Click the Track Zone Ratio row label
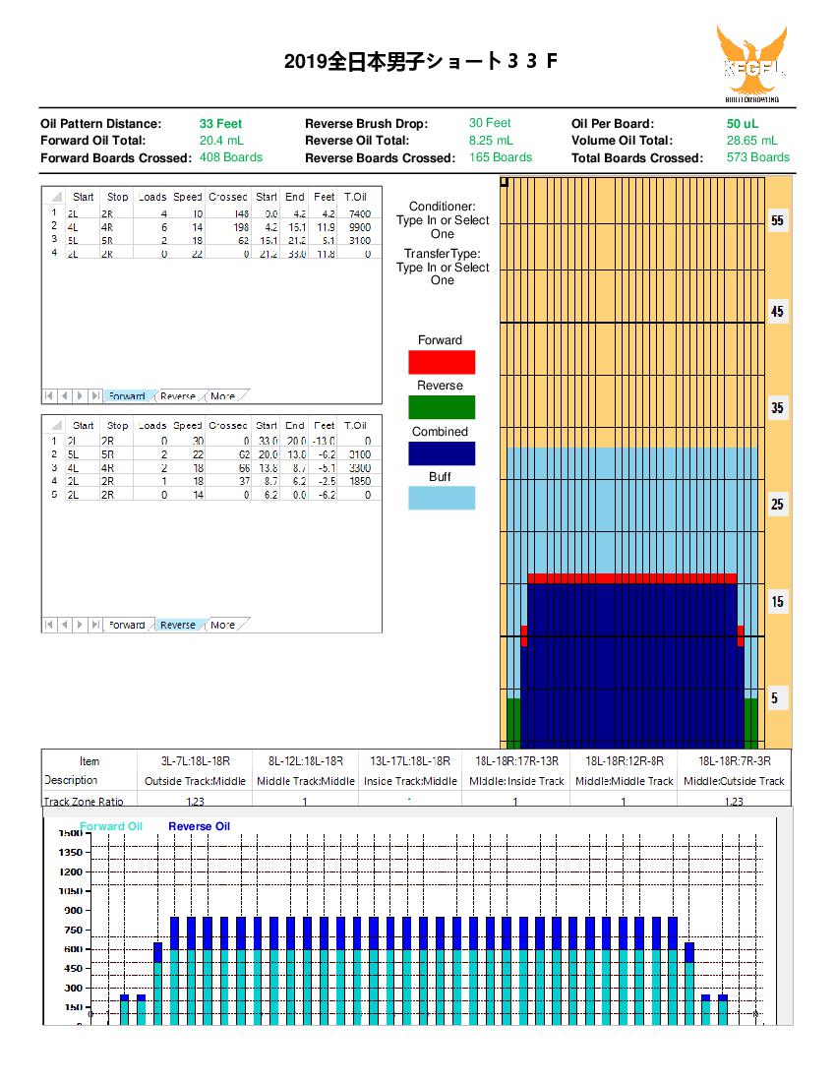Viewport: 836px width, 1082px height. click(84, 801)
